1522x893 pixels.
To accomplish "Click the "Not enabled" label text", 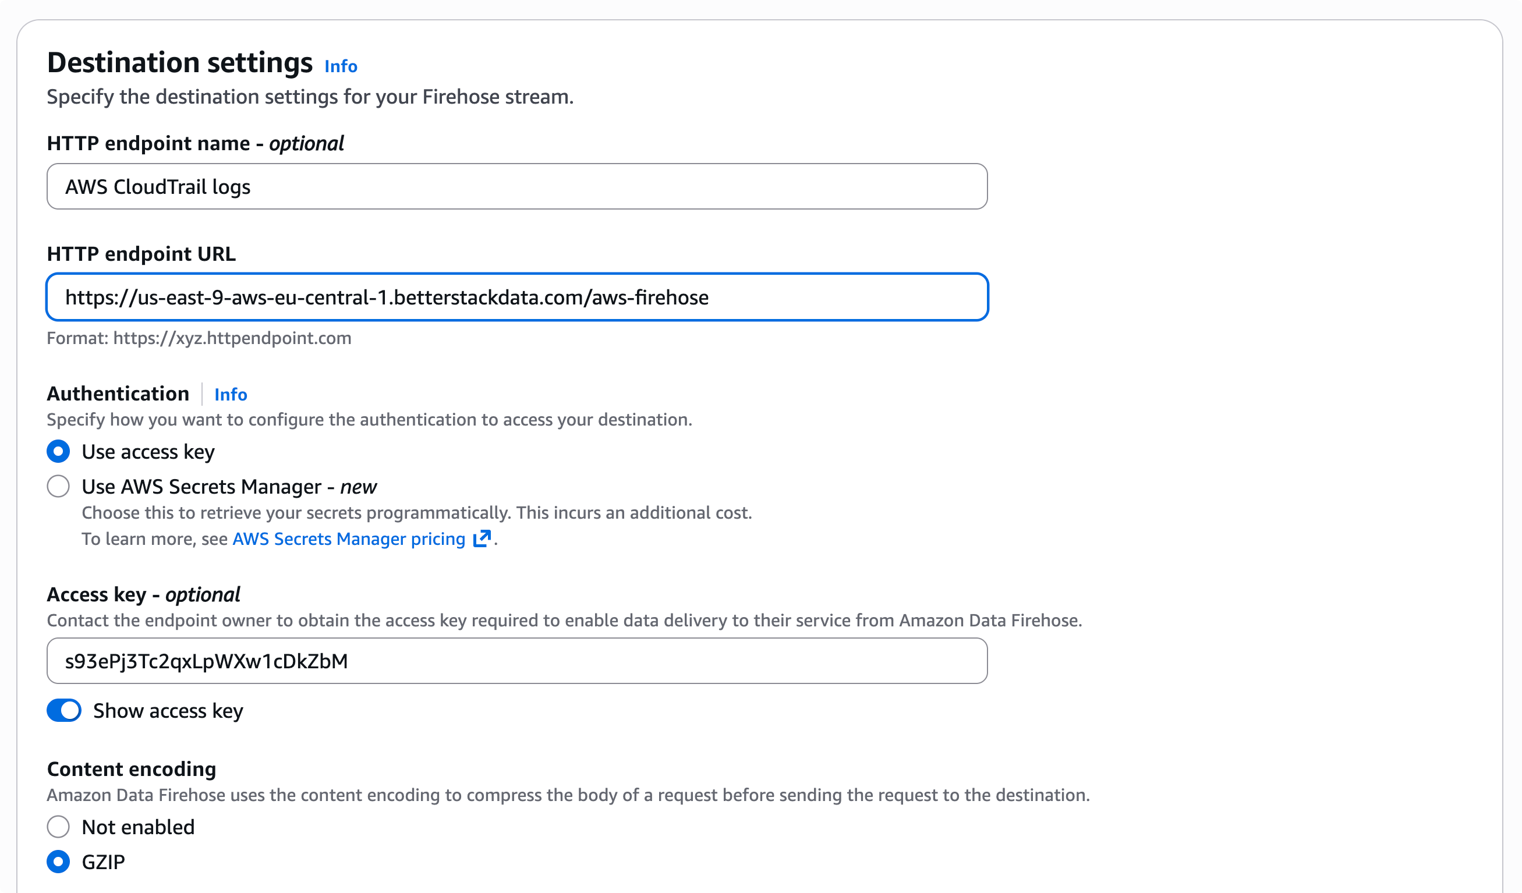I will coord(138,827).
